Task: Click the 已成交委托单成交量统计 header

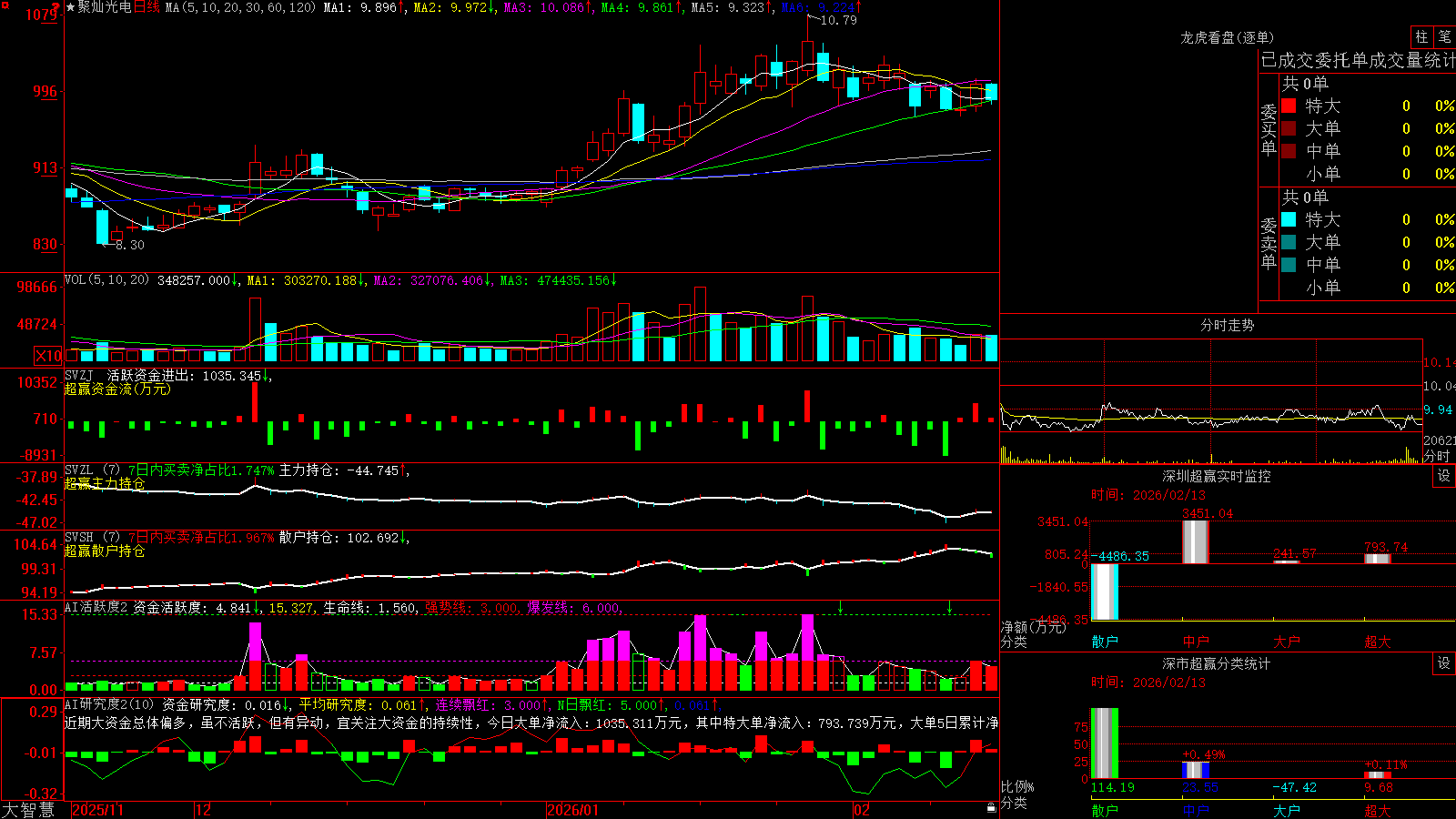Action: [1358, 60]
